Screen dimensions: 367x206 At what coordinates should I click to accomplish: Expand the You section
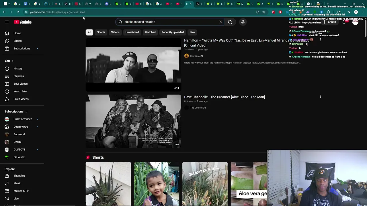click(x=9, y=61)
